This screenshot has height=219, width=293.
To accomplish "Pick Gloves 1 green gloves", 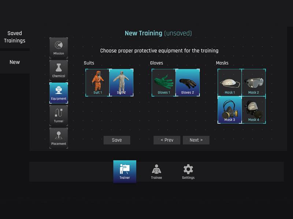I will (x=164, y=83).
